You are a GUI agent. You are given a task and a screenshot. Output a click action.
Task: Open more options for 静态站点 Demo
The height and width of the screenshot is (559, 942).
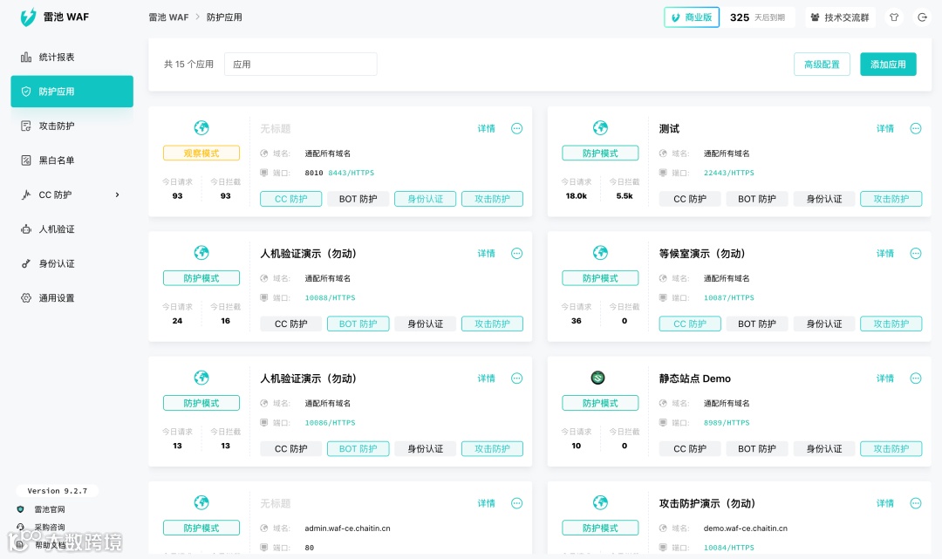916,378
